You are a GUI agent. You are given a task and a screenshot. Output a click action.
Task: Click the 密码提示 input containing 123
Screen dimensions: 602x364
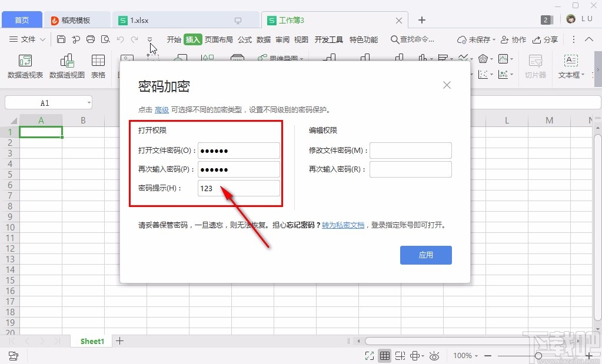tap(238, 188)
